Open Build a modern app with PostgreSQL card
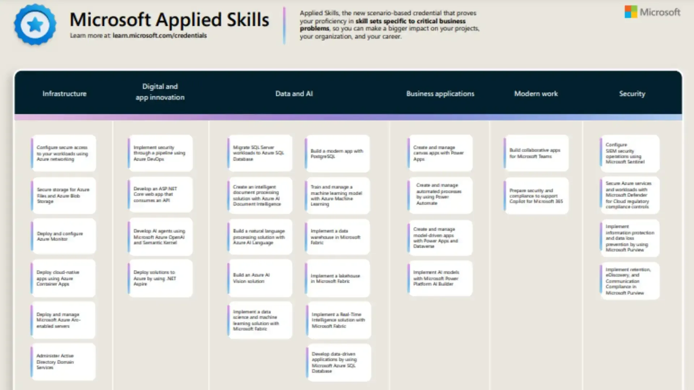Screen dimensions: 694x390 click(x=337, y=153)
